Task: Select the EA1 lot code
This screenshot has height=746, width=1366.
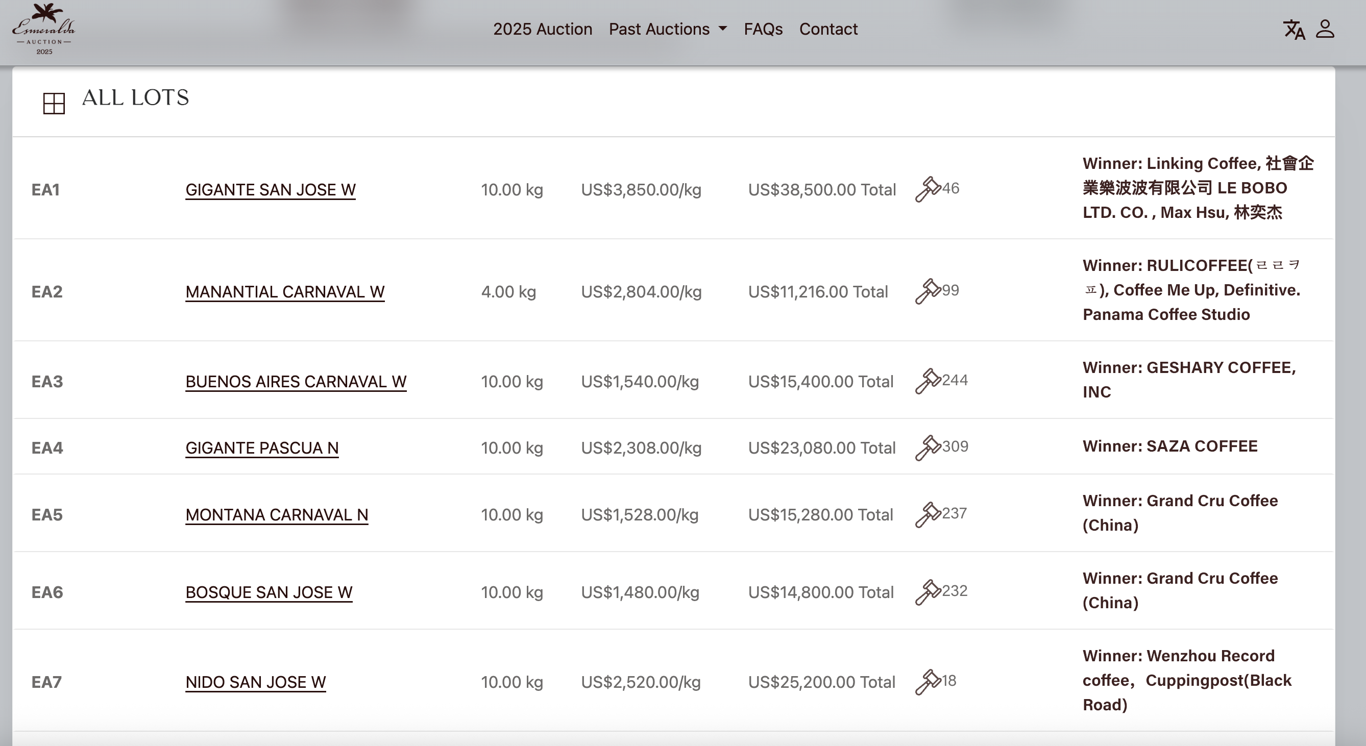Action: (x=45, y=190)
